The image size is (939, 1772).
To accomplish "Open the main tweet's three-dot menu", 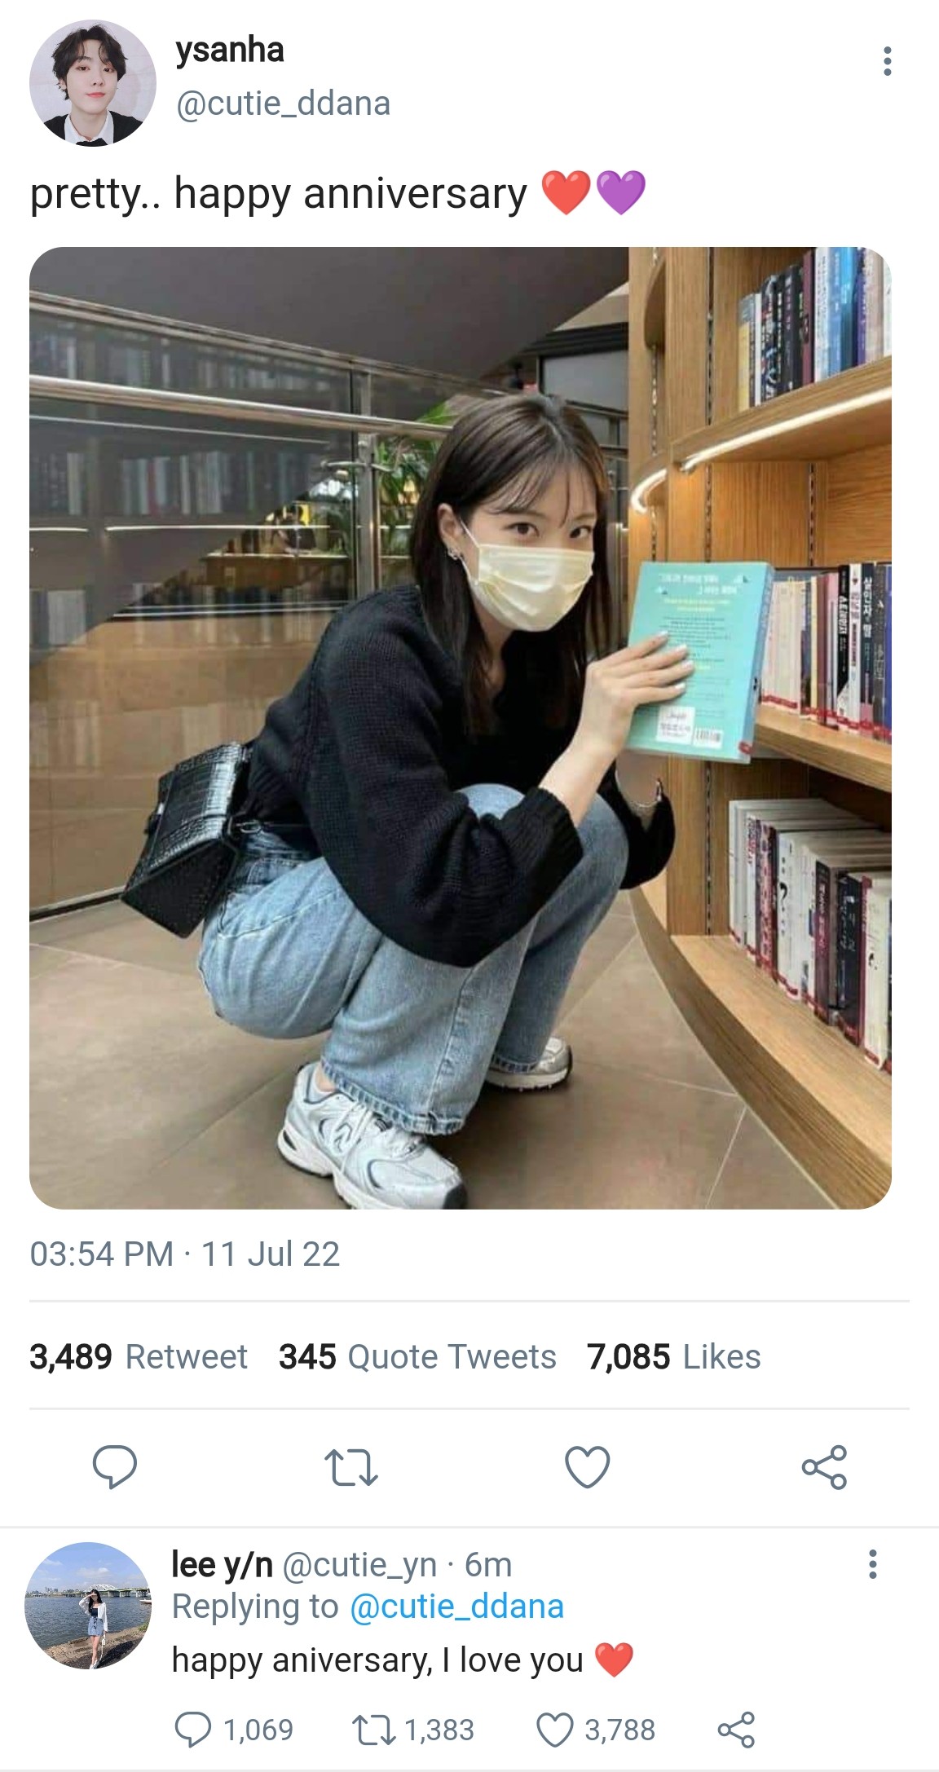I will click(887, 61).
